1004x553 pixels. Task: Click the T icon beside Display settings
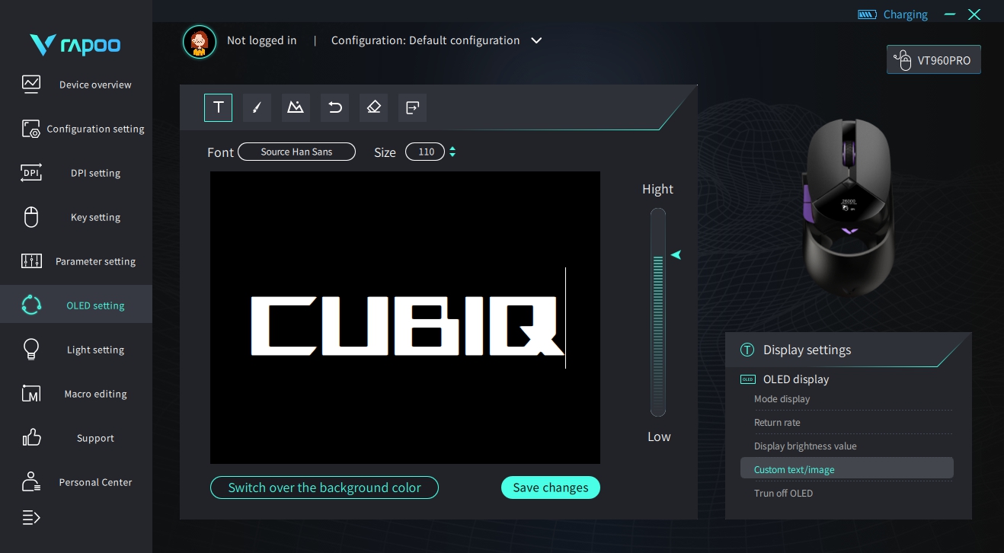tap(747, 350)
